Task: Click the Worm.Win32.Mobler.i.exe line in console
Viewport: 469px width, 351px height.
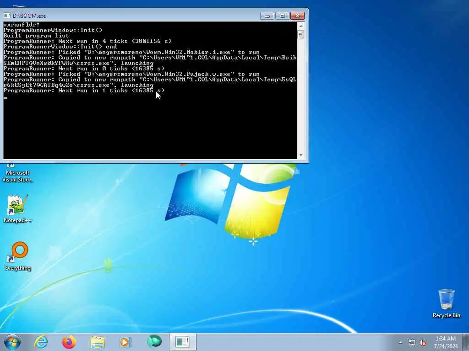Action: coord(131,52)
